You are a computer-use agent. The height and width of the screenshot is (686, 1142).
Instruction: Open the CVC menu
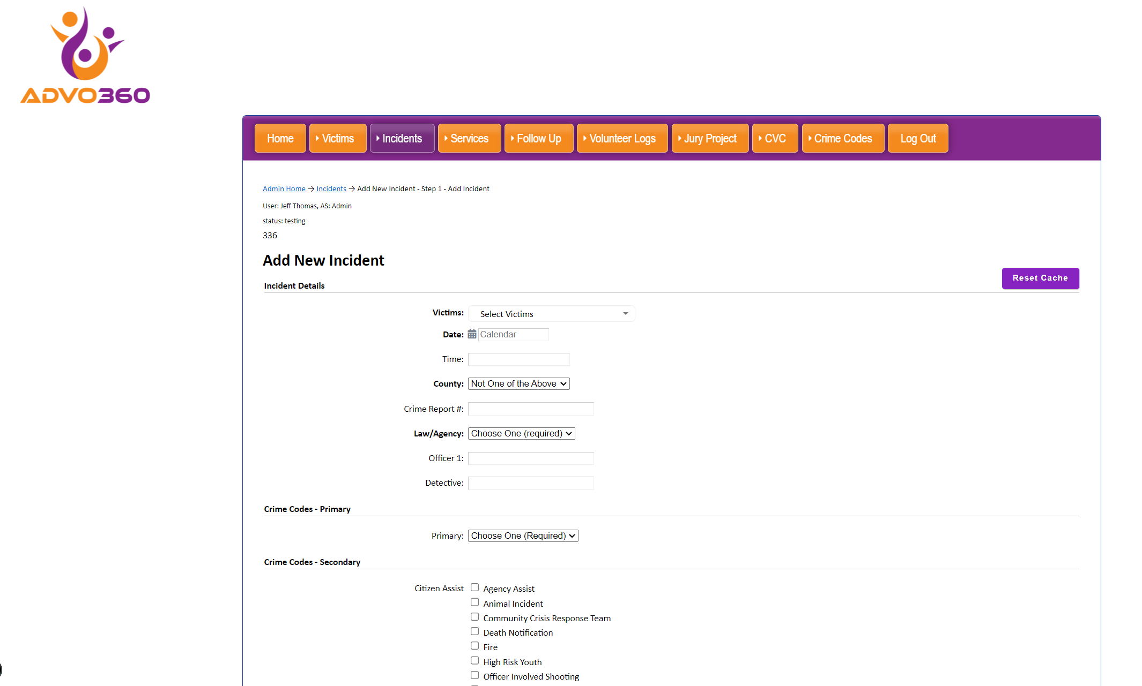775,138
